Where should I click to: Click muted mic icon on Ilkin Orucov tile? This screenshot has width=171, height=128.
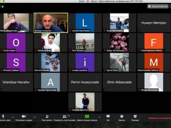[70, 50]
